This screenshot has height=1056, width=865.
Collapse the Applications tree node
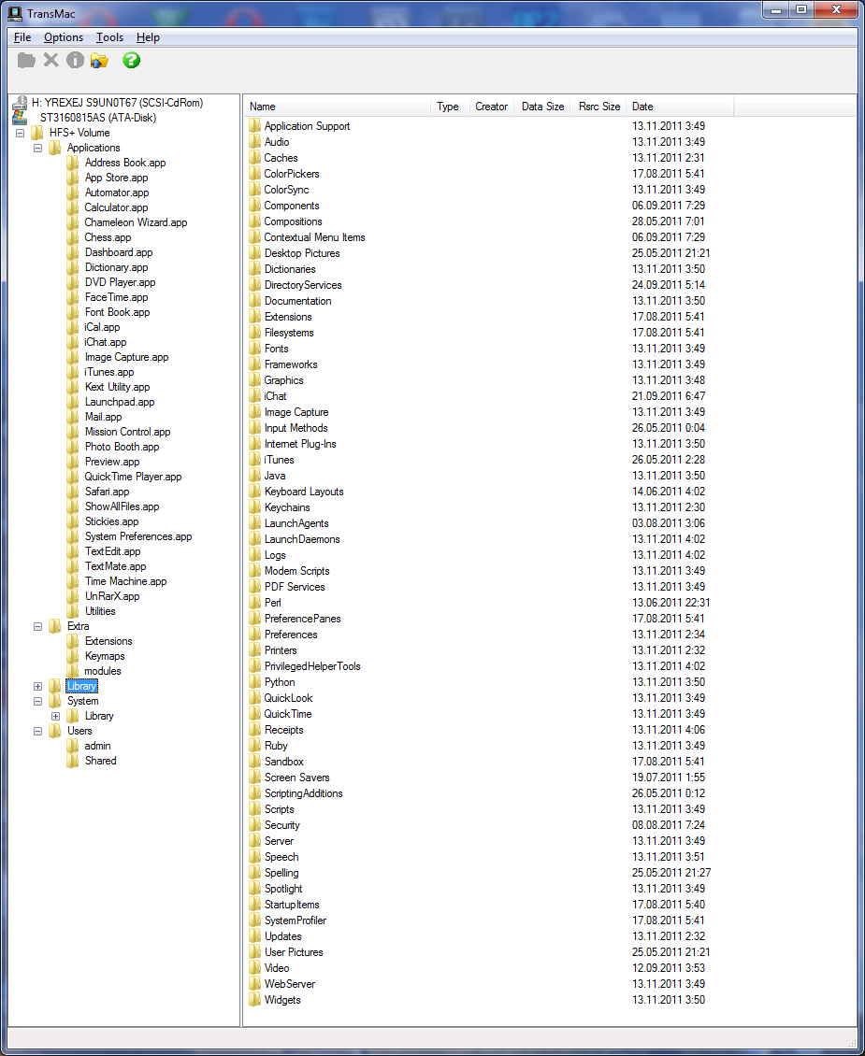37,149
